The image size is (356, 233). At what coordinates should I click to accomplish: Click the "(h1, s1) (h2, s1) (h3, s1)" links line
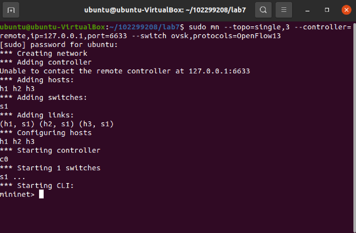pos(57,124)
